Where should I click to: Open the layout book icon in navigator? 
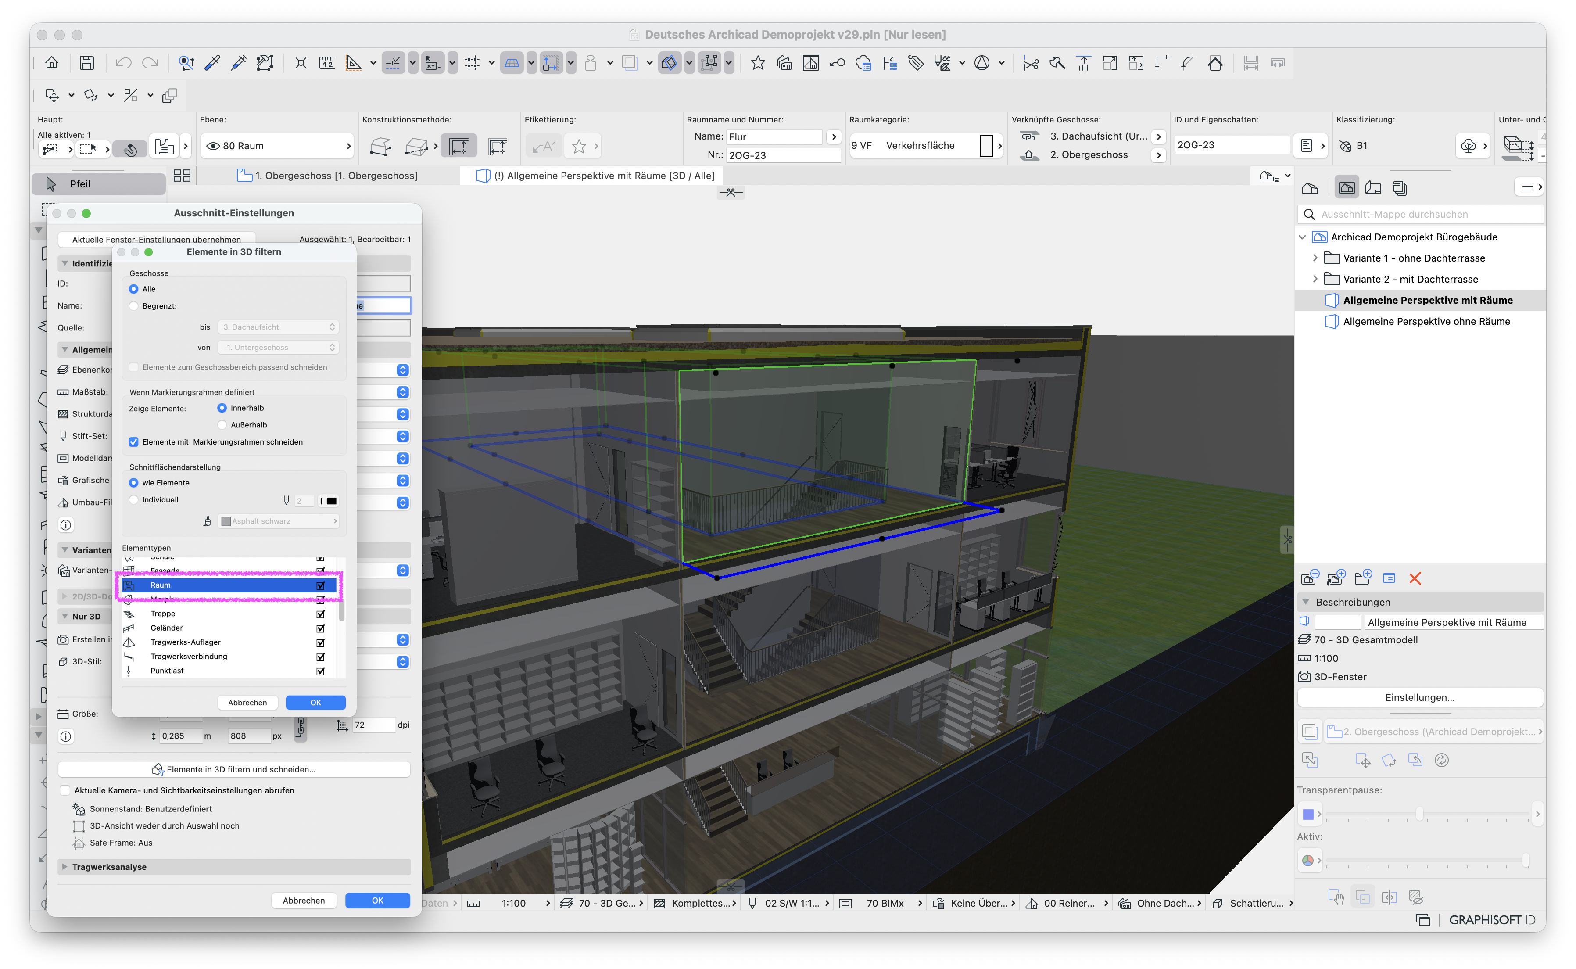1373,188
